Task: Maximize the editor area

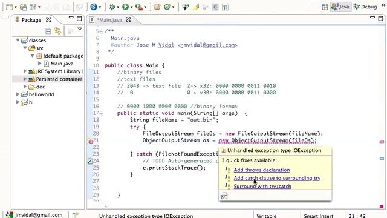Action: 381,19
